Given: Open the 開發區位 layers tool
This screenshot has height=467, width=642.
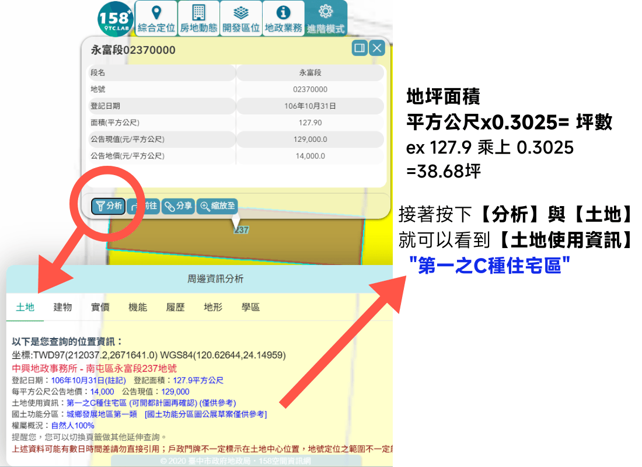Looking at the screenshot, I should 240,18.
